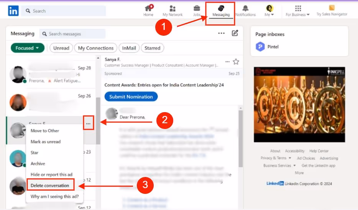
Task: Star the Sanya F. conversation
Action: [x=236, y=61]
